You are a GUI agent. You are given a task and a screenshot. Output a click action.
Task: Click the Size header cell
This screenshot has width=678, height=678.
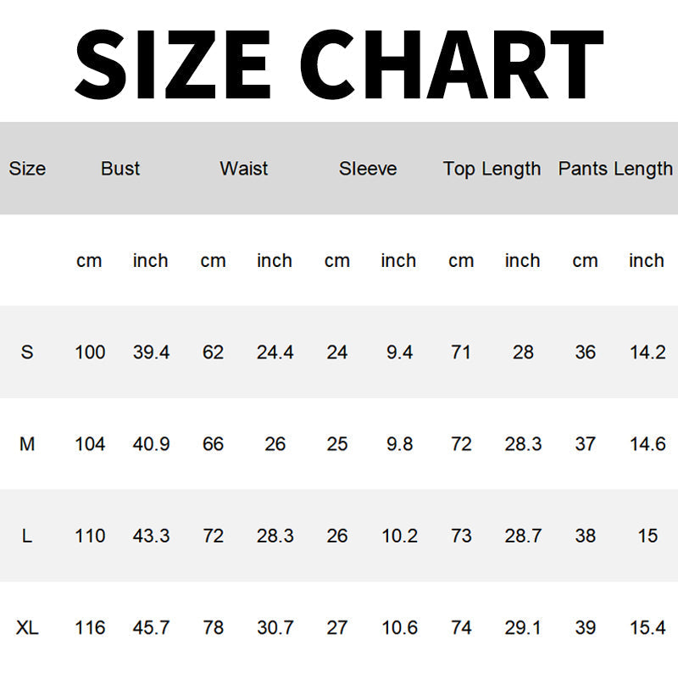pyautogui.click(x=27, y=169)
